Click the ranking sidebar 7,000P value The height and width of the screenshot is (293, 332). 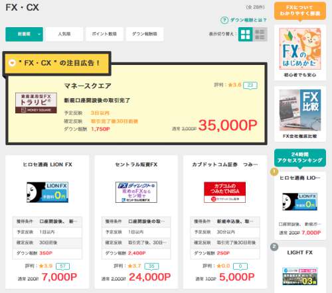(x=311, y=233)
